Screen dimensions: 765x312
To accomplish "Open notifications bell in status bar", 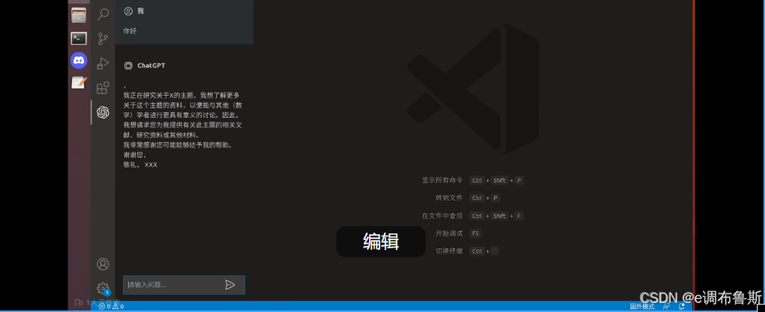I will click(x=682, y=307).
